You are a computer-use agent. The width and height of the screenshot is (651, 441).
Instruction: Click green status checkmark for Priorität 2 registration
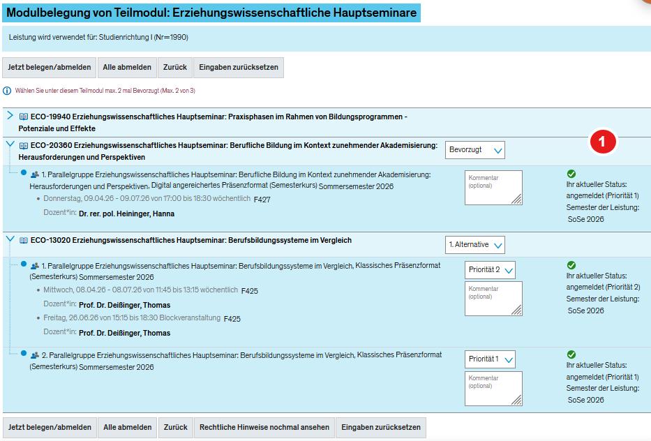[x=571, y=265]
